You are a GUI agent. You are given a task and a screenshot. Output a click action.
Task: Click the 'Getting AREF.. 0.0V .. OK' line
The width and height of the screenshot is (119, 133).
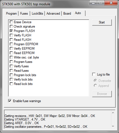pos(22,123)
